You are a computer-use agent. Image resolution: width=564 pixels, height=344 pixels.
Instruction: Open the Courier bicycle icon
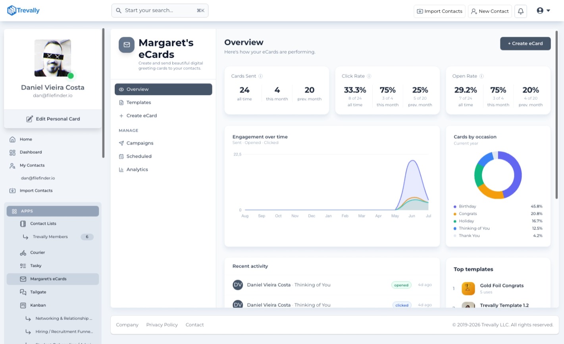[x=23, y=252]
